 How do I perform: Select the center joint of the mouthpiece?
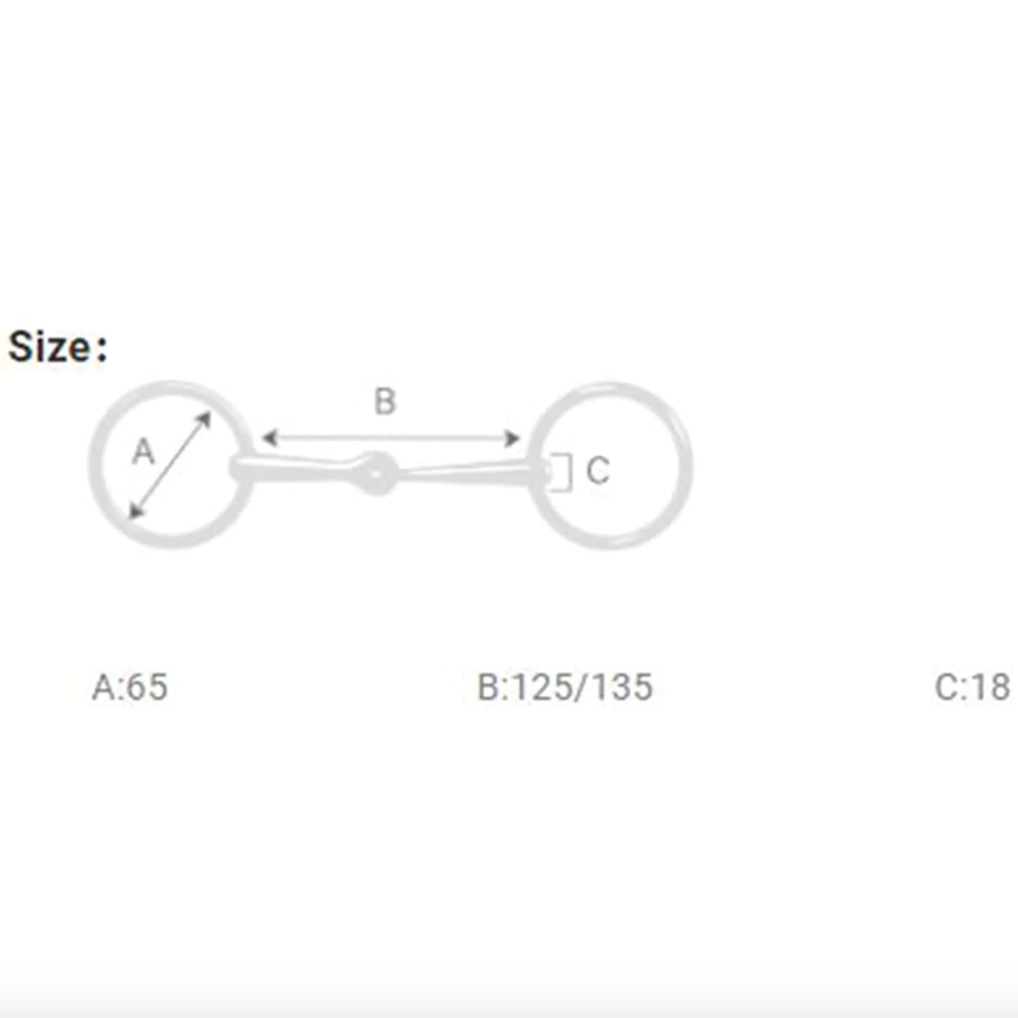tap(376, 470)
